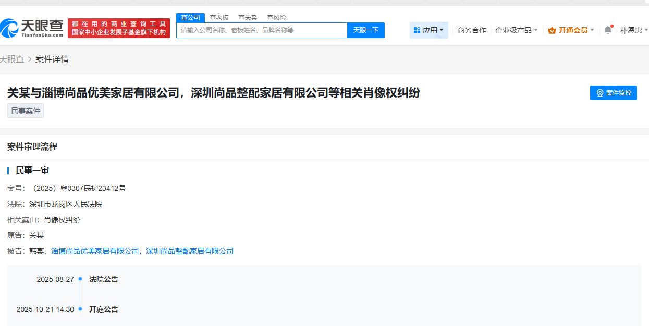The width and height of the screenshot is (649, 336).
Task: Switch to the 查公司 search tab
Action: pos(190,18)
